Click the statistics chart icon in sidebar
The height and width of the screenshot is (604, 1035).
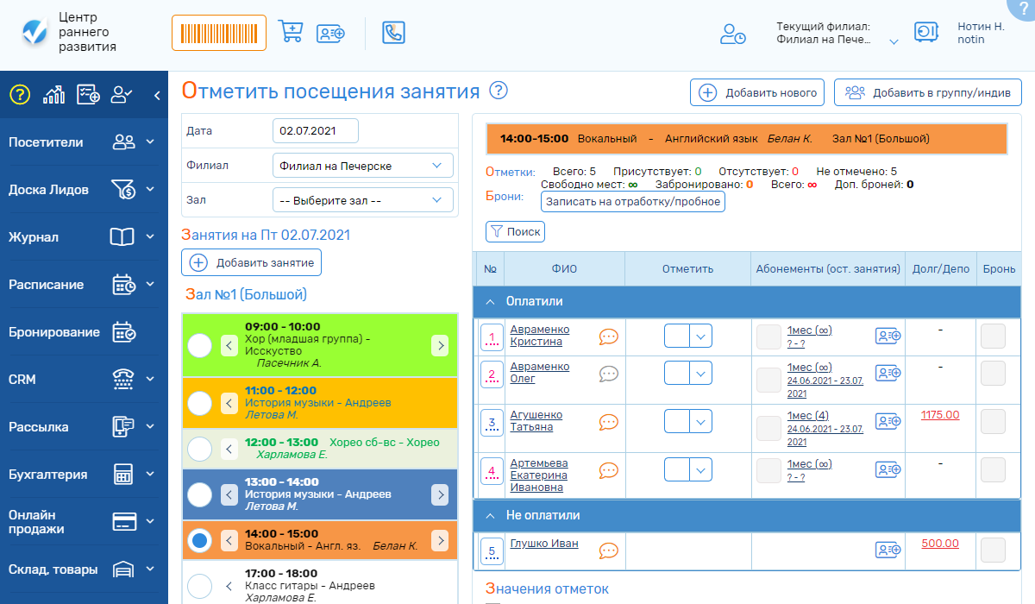pyautogui.click(x=54, y=95)
